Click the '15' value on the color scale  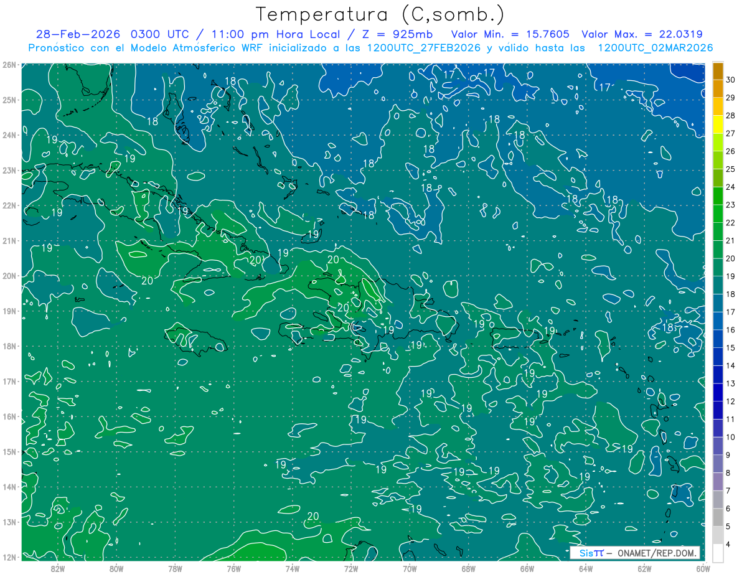(731, 347)
